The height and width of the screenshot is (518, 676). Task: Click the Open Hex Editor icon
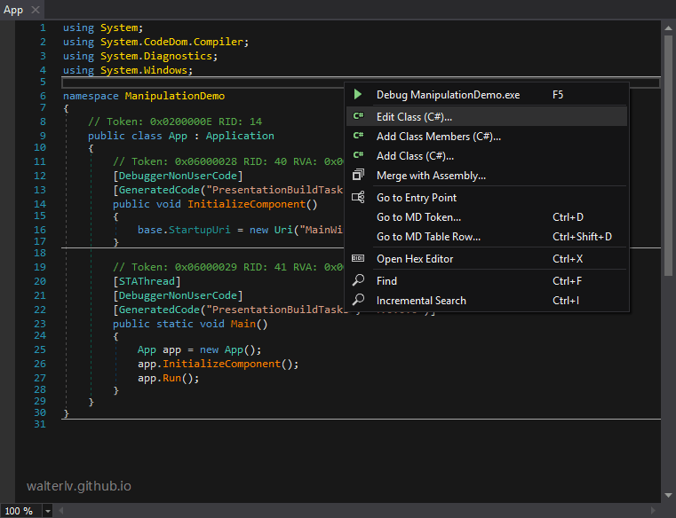(x=358, y=258)
